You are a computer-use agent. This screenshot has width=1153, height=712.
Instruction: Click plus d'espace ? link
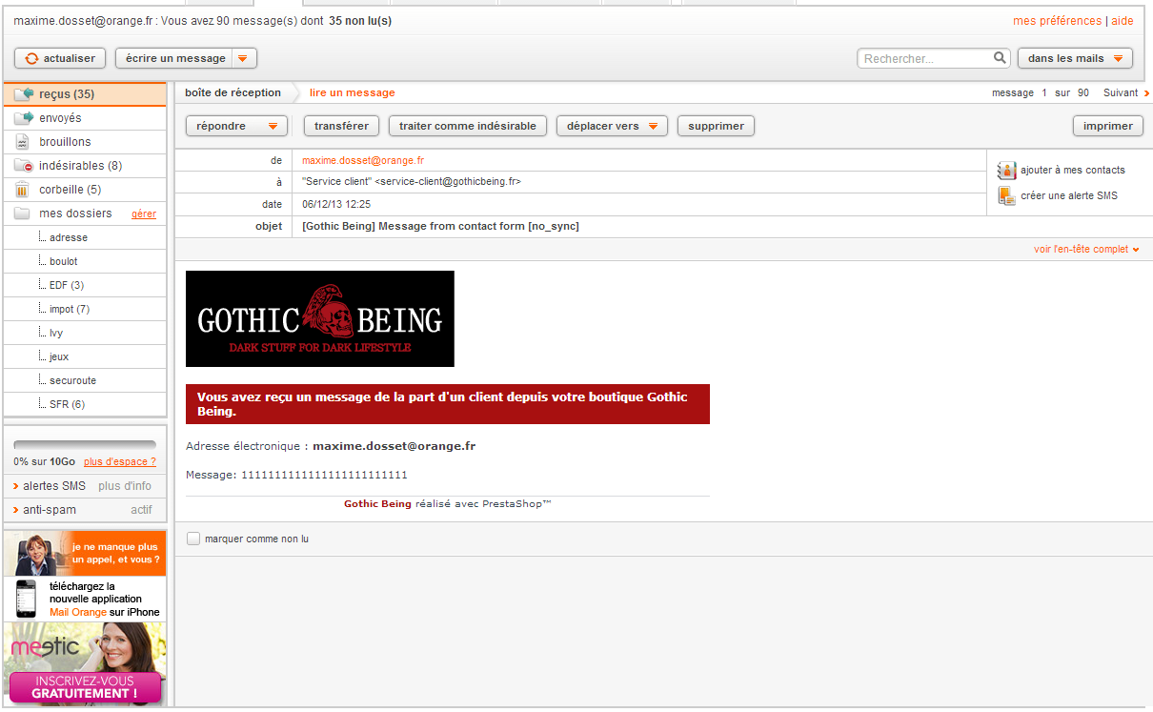pos(120,461)
